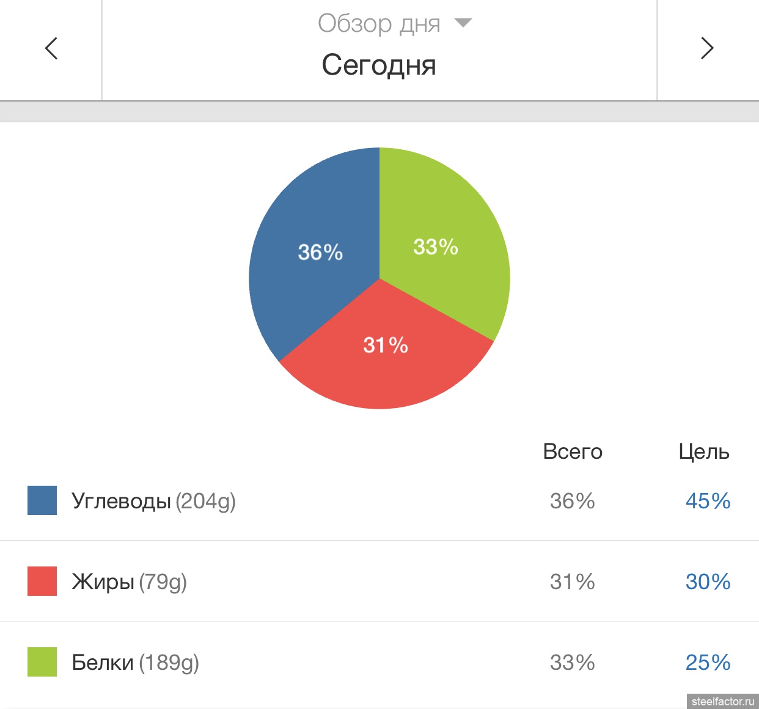Click the red Жиры color swatch
This screenshot has height=709, width=759.
click(42, 581)
